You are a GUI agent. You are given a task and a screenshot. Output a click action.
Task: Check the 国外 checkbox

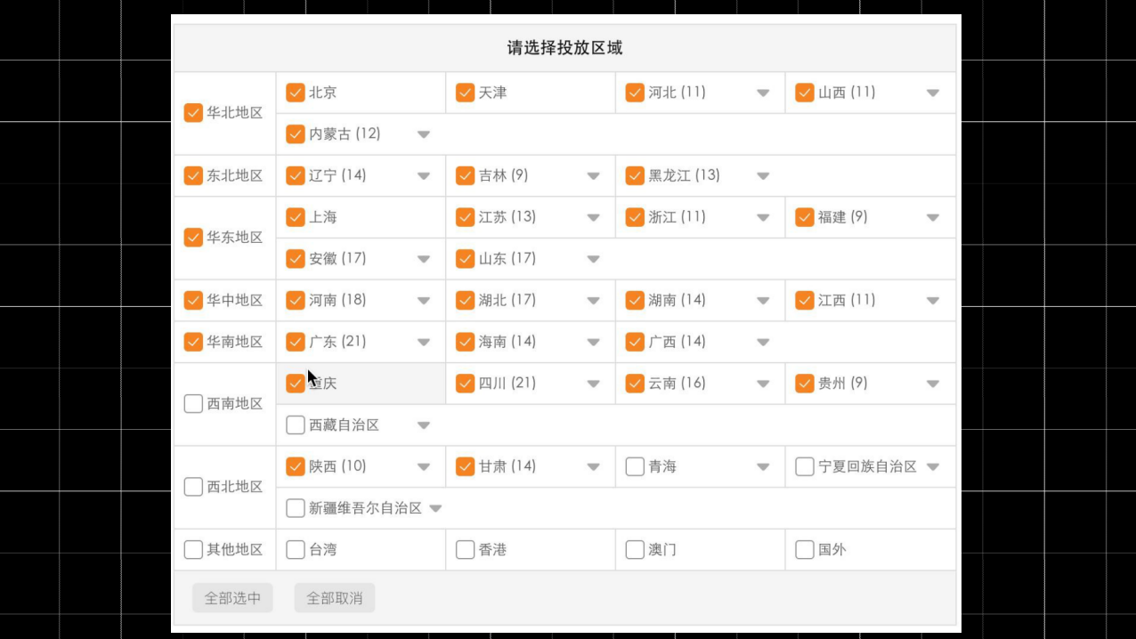point(805,550)
